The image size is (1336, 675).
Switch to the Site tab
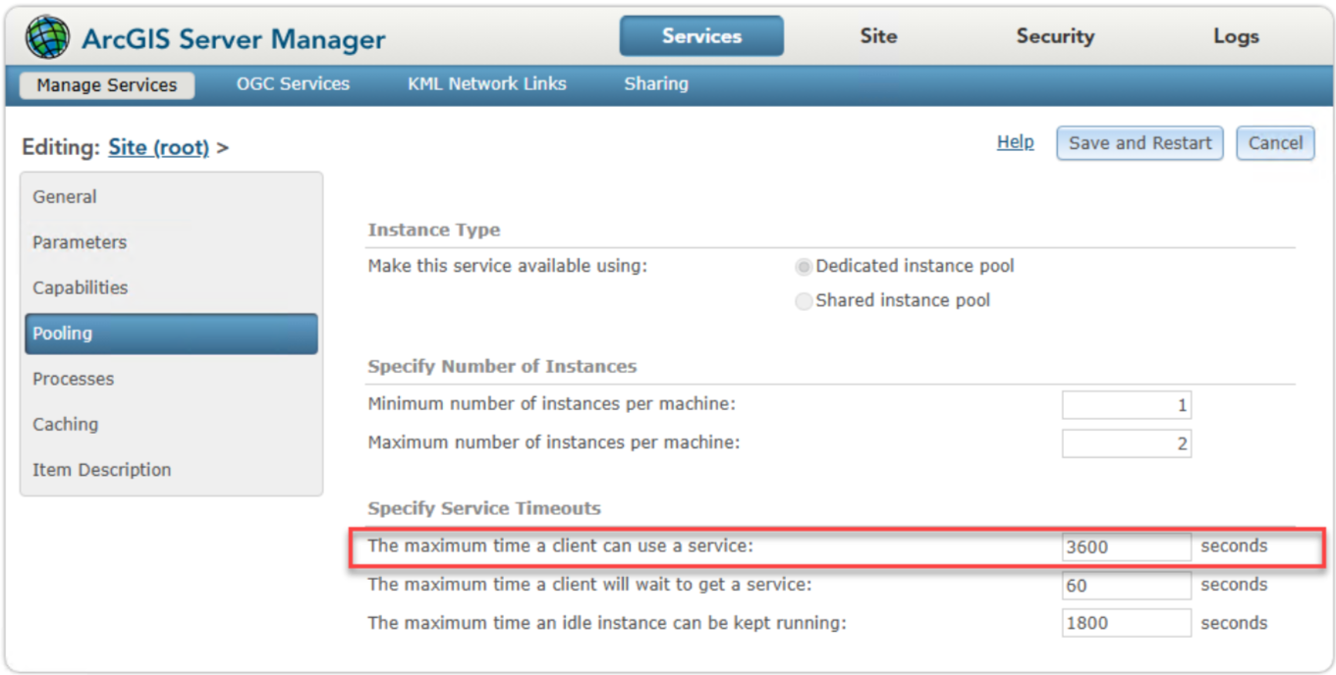pos(878,36)
